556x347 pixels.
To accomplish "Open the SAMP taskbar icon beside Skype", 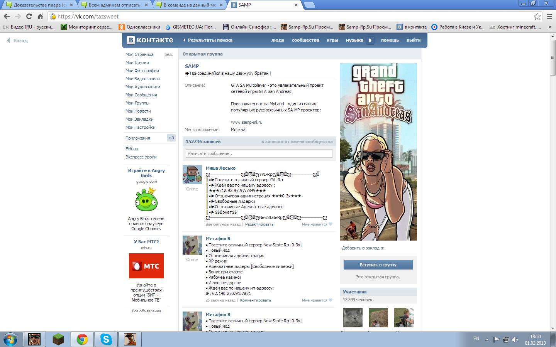I will pos(130,339).
